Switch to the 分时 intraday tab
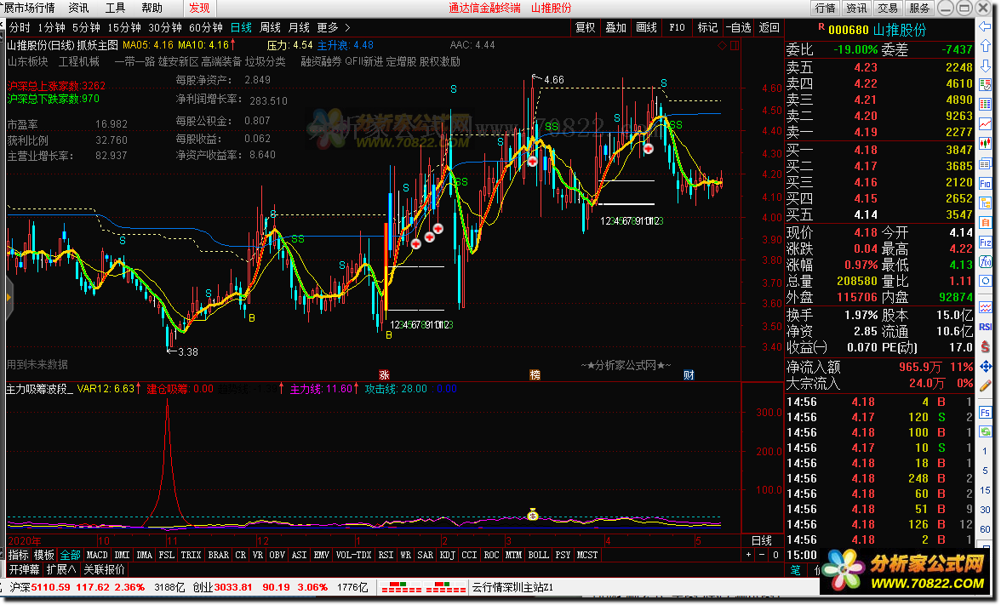Viewport: 1001px width, 605px height. pos(20,27)
